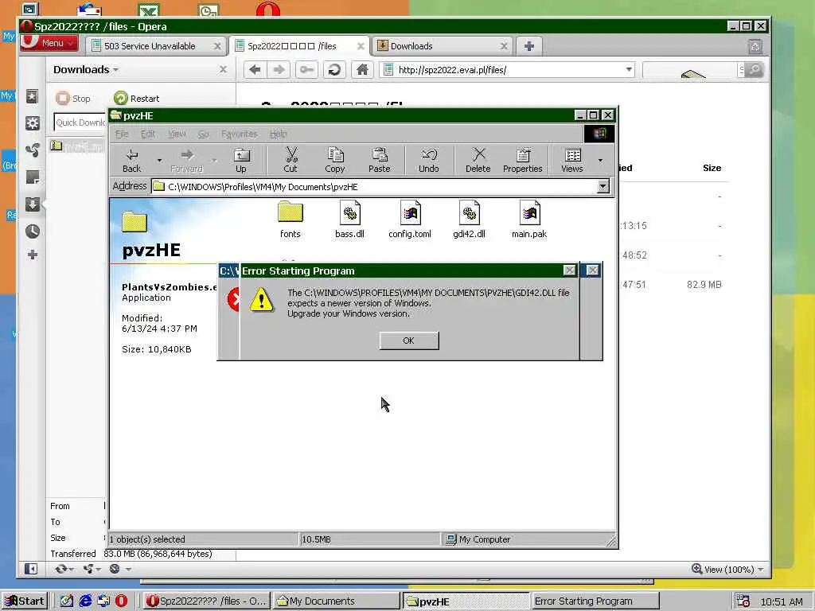This screenshot has height=611, width=815.
Task: Open the Edit menu in pvzHE window
Action: pos(148,134)
